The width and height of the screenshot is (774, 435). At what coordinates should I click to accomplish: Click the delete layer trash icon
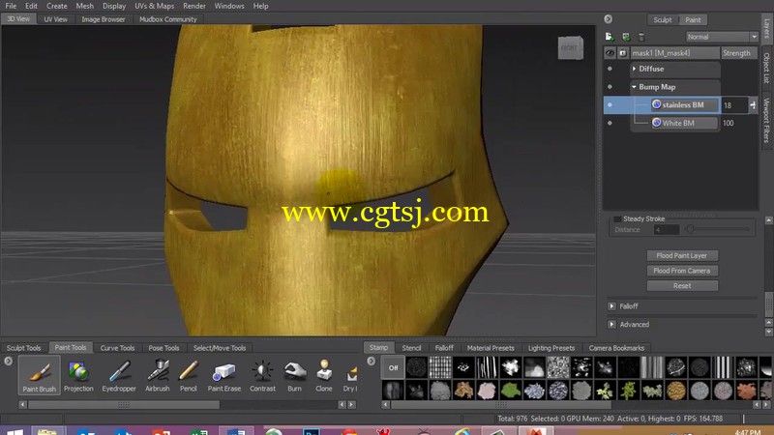point(641,37)
